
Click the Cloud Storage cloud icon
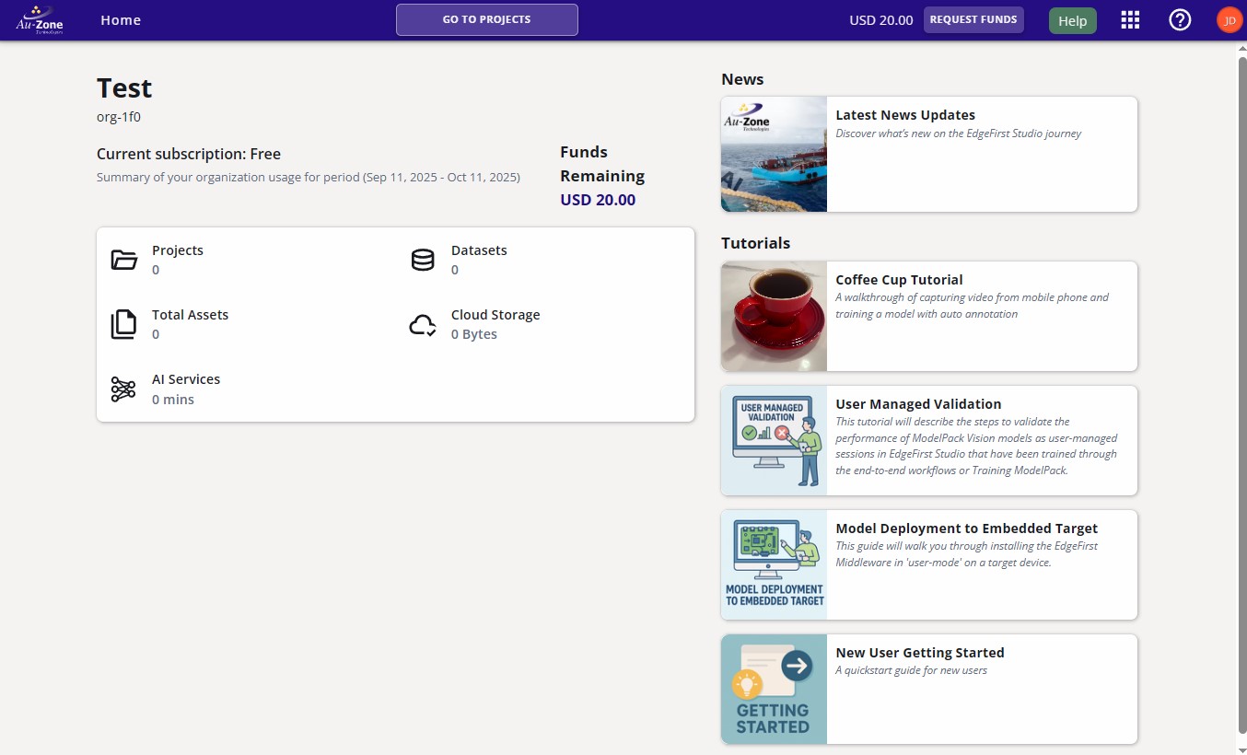423,325
